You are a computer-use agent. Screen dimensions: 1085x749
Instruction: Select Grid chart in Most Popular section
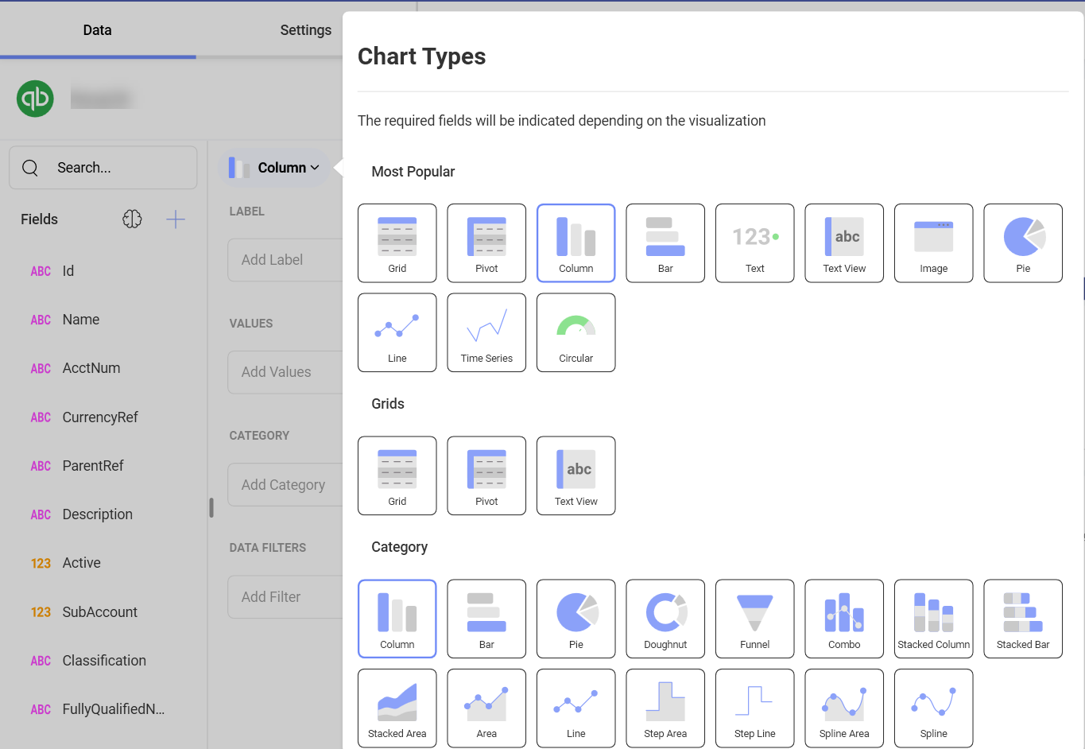397,243
